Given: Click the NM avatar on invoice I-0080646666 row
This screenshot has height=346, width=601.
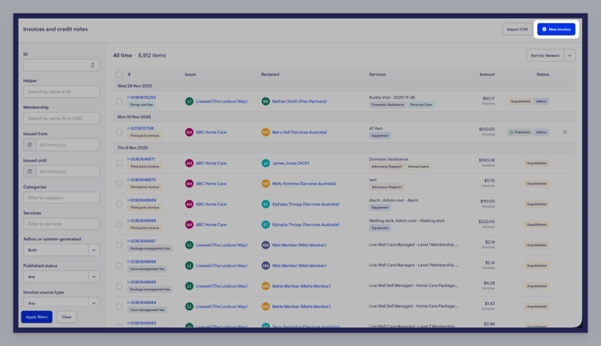Looking at the screenshot, I should tap(266, 265).
